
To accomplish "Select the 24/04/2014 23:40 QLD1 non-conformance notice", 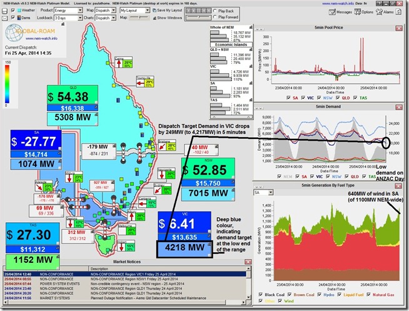I will 124,288.
